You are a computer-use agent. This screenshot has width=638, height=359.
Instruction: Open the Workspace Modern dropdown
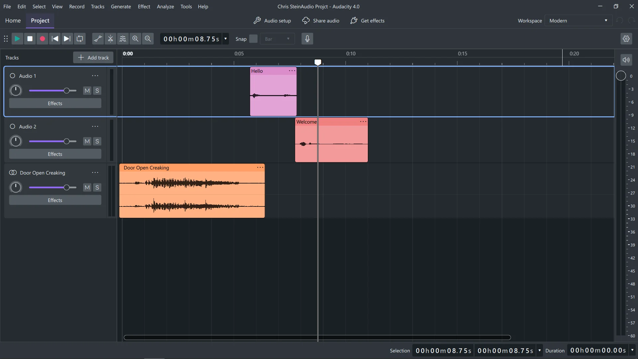coord(578,21)
